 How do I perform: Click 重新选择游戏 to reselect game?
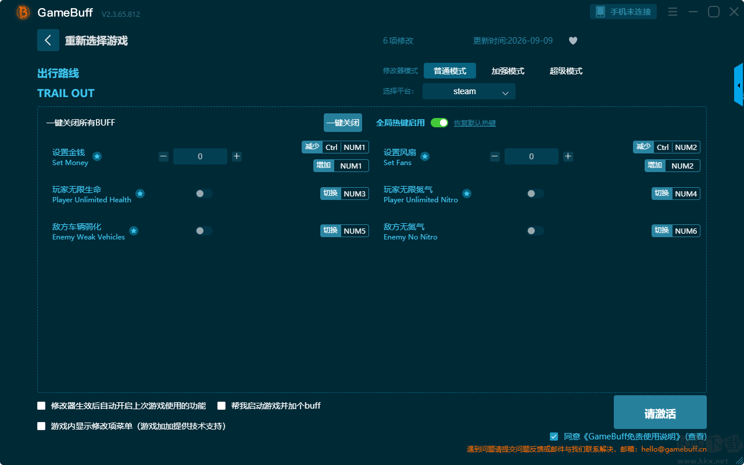tap(96, 41)
